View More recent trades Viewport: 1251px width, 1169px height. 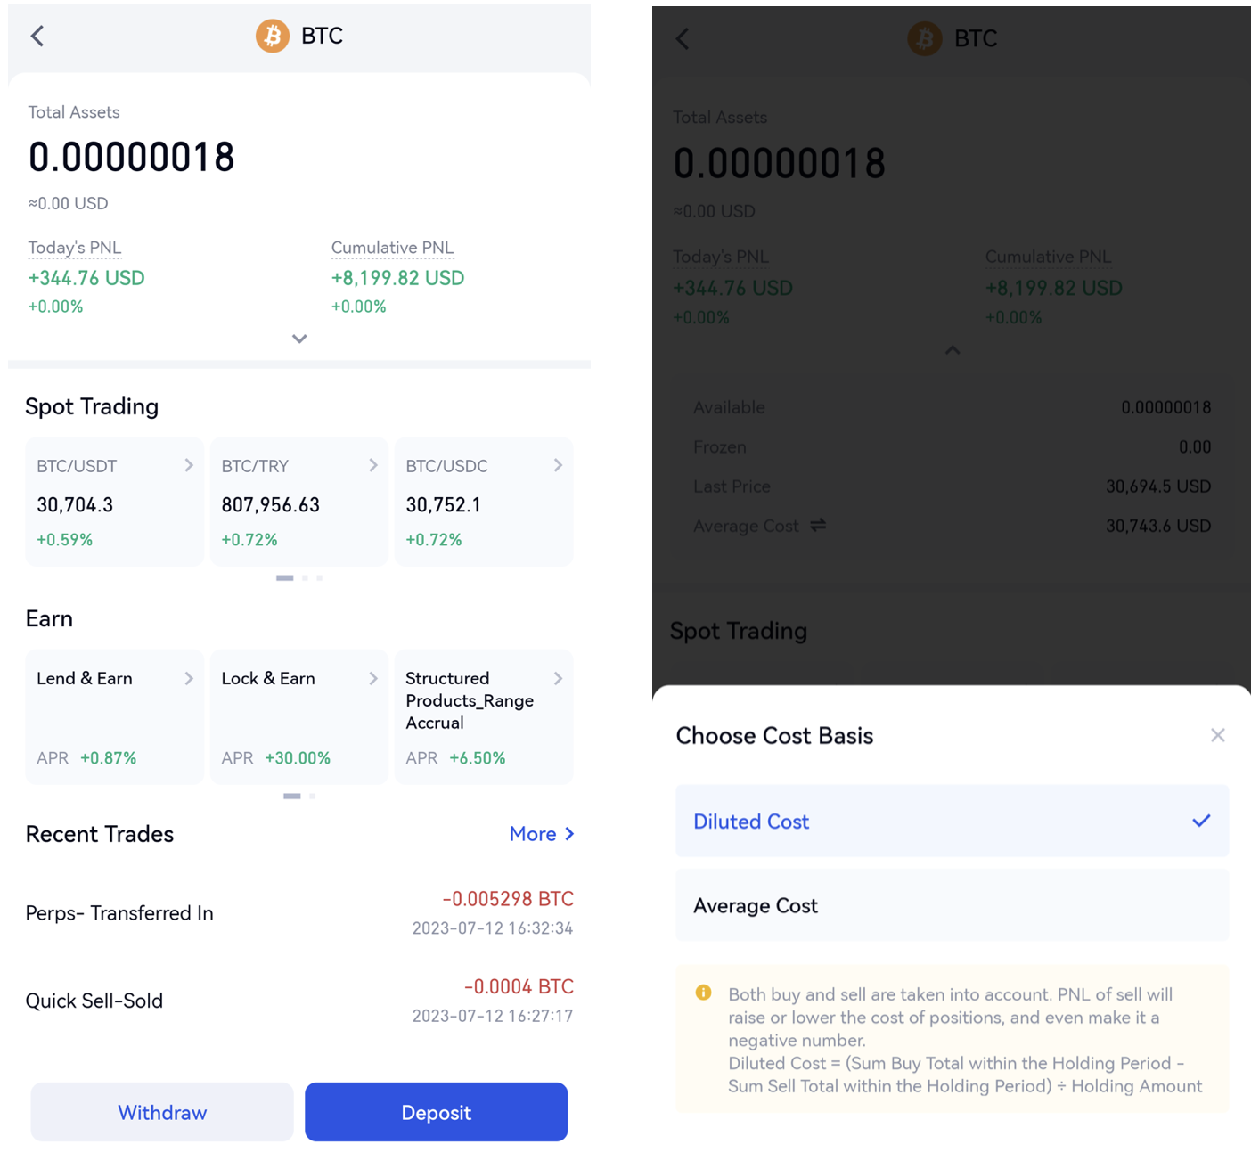click(542, 834)
